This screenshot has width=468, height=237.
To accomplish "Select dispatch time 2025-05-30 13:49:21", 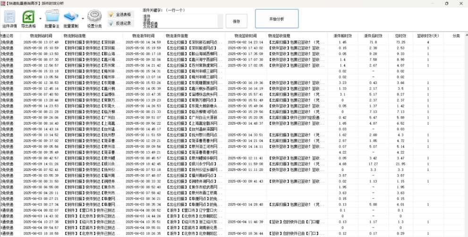I will (143, 152).
